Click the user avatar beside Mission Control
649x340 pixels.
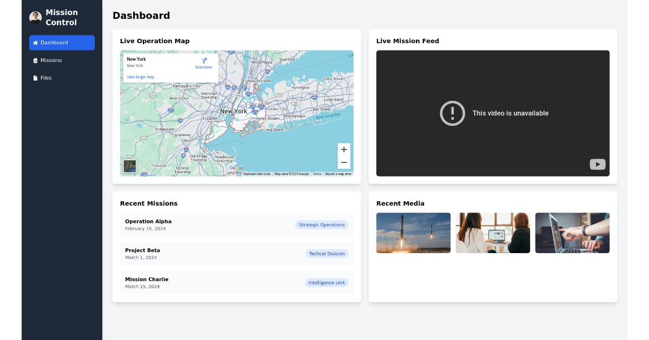point(35,17)
